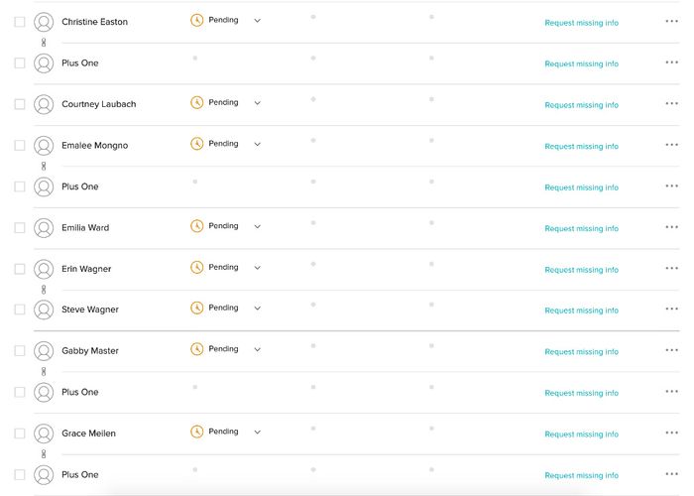Click the link icon below Erin Wagner
The image size is (694, 496).
[44, 289]
